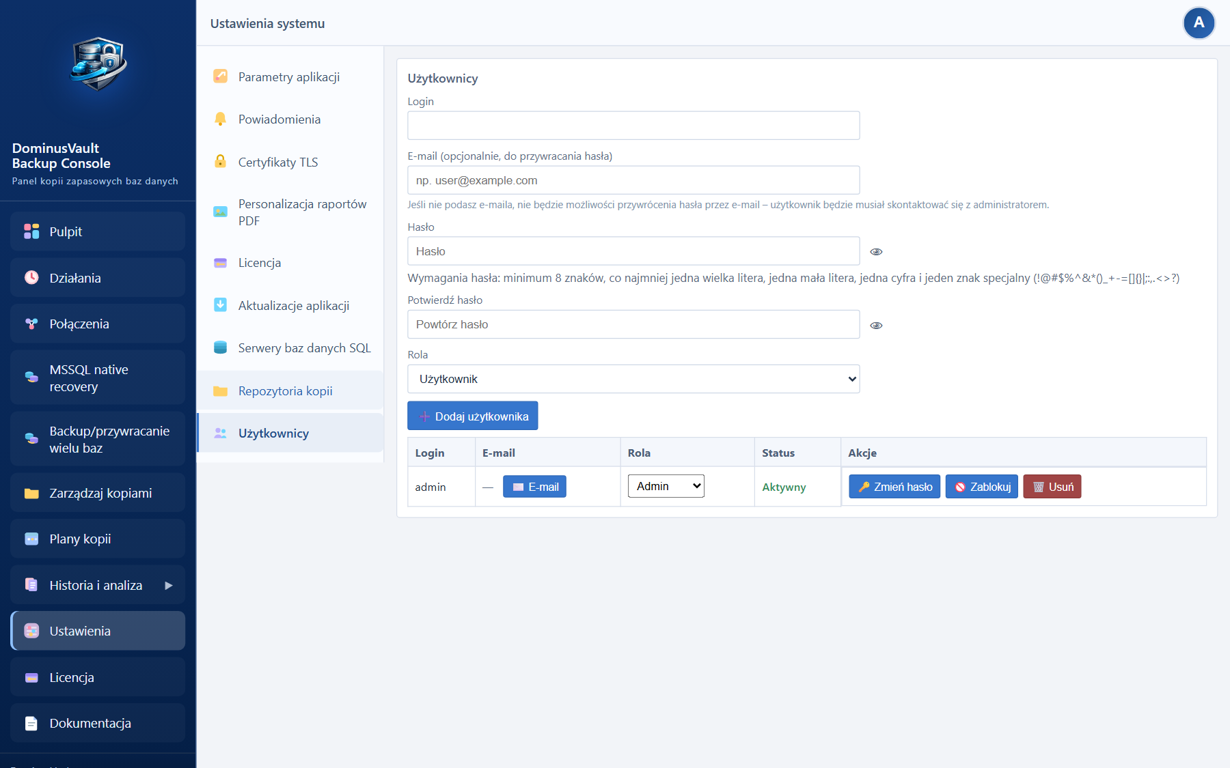Open MSSQL native recovery menu item
1230x768 pixels.
point(98,378)
